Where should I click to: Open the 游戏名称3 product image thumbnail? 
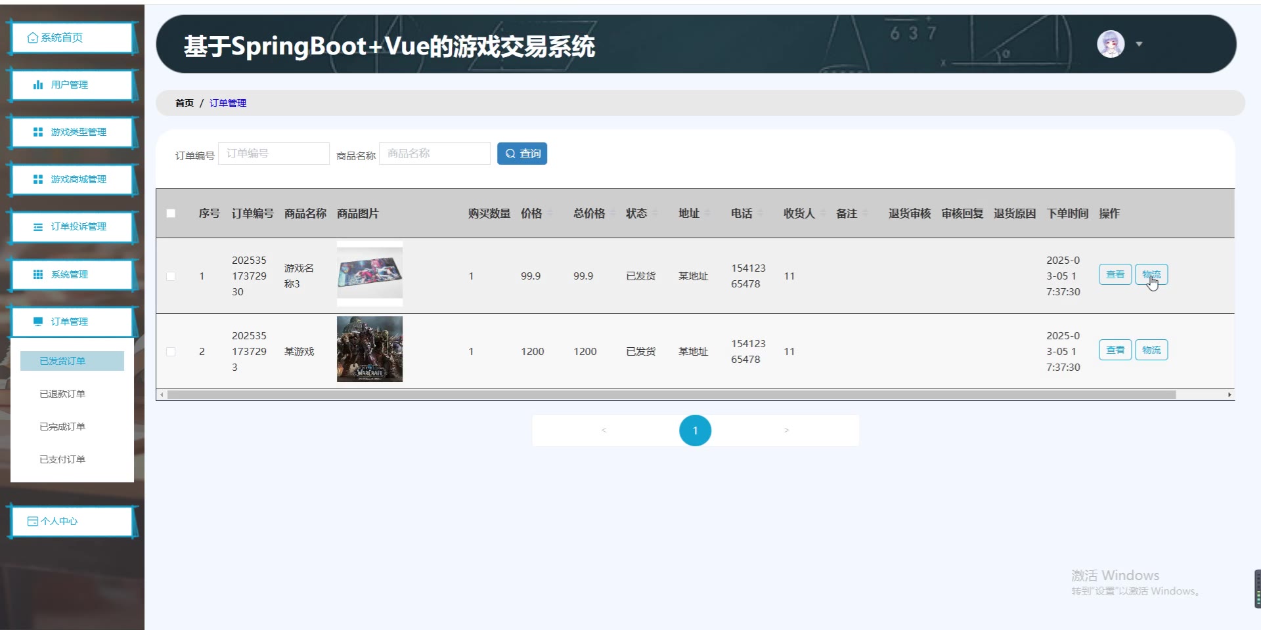pyautogui.click(x=370, y=274)
